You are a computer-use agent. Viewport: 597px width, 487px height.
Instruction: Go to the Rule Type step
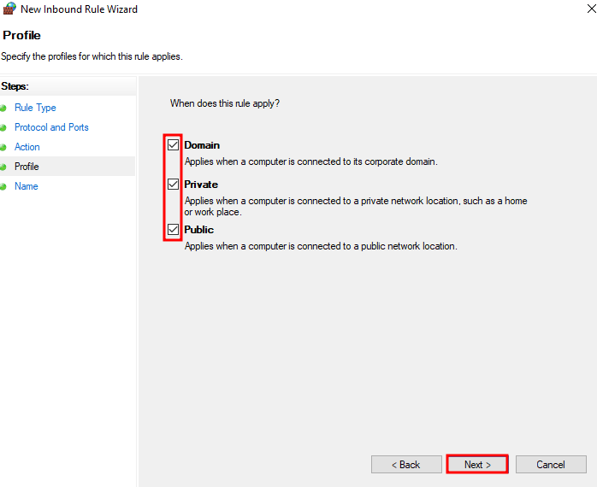[35, 108]
